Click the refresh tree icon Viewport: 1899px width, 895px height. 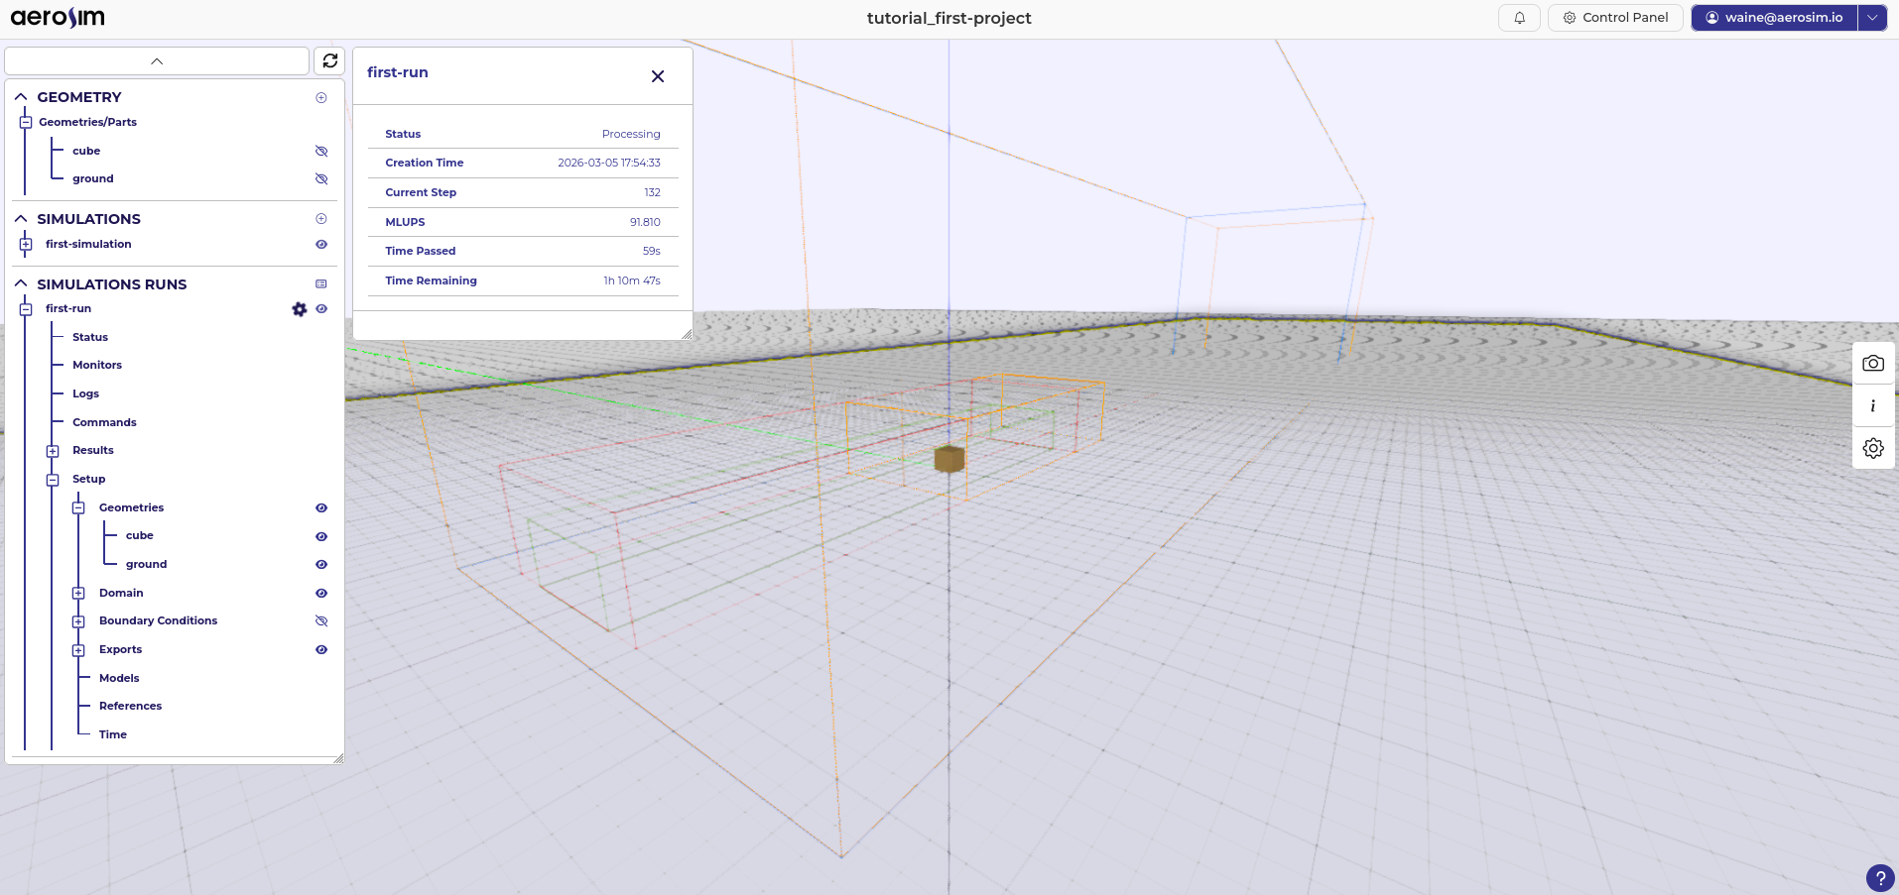click(x=329, y=60)
